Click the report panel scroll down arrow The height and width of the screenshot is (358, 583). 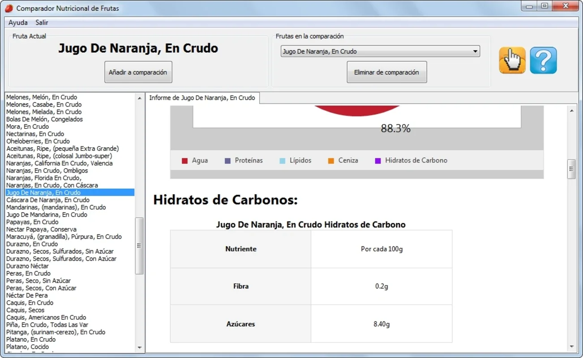pyautogui.click(x=571, y=347)
